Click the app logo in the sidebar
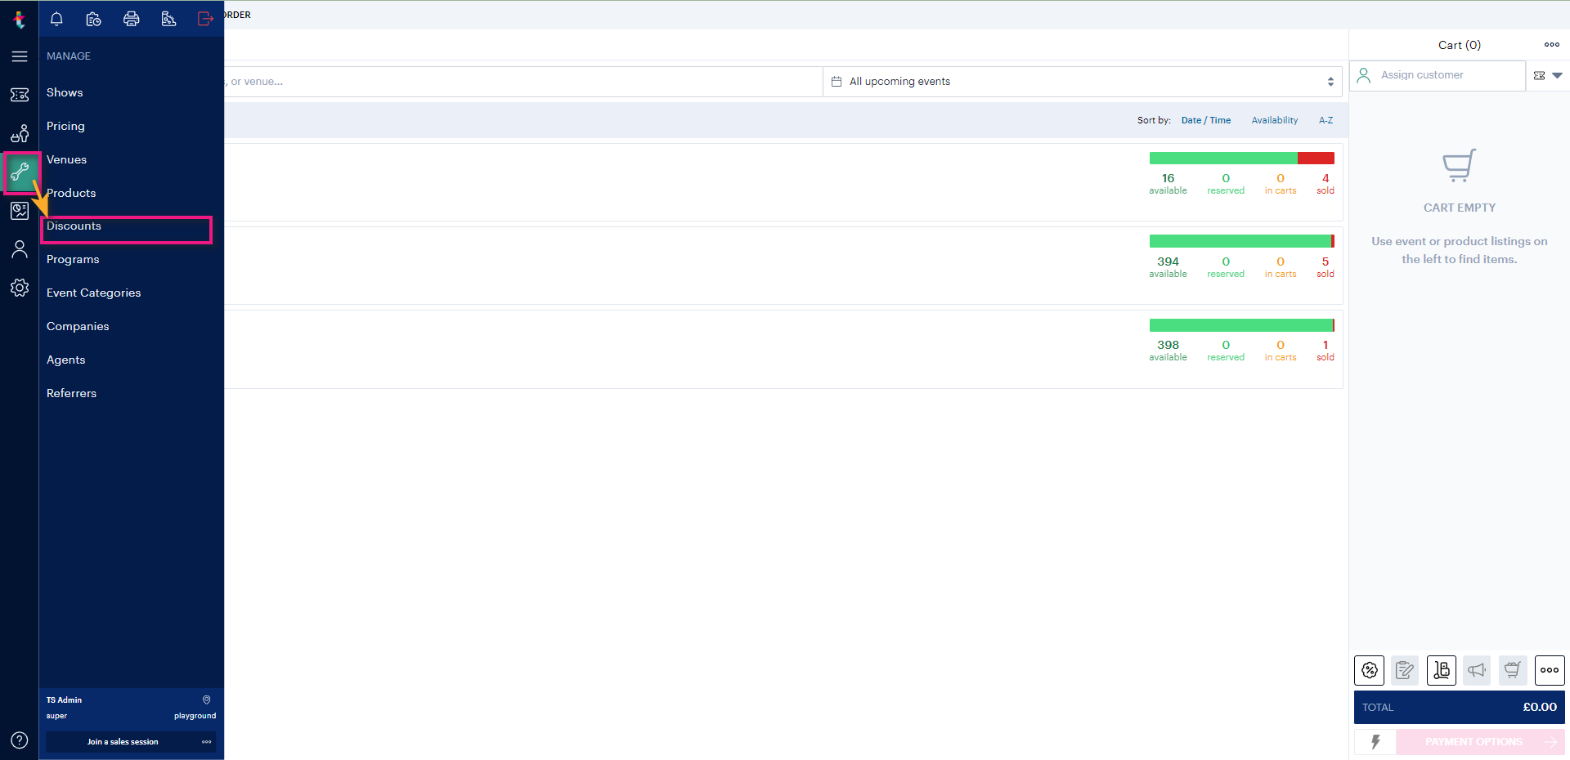Image resolution: width=1570 pixels, height=760 pixels. click(20, 19)
